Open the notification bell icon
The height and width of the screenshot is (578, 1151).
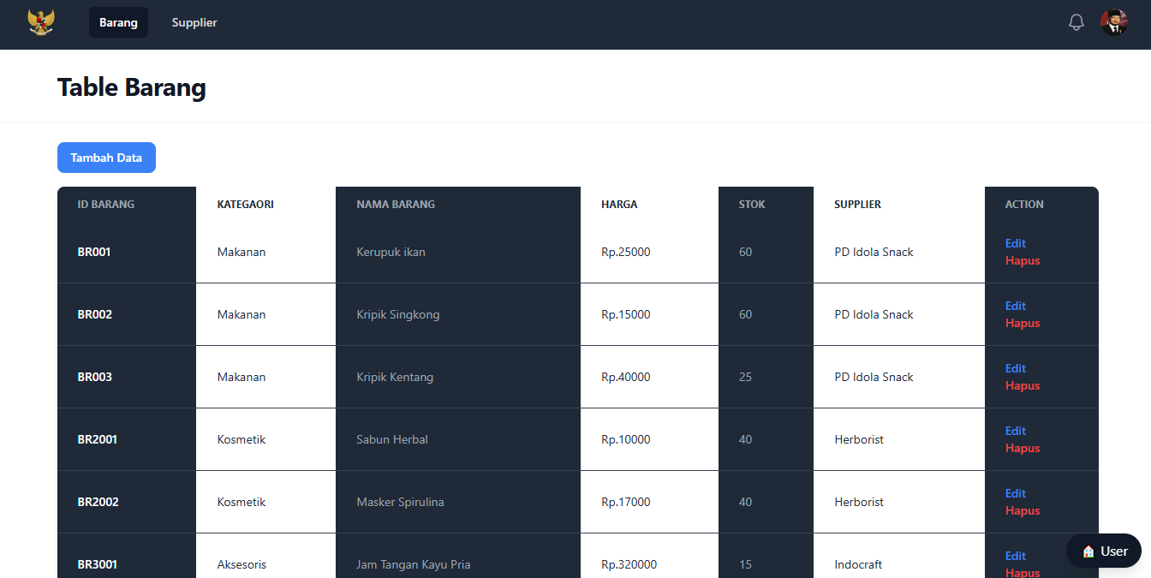click(1076, 22)
